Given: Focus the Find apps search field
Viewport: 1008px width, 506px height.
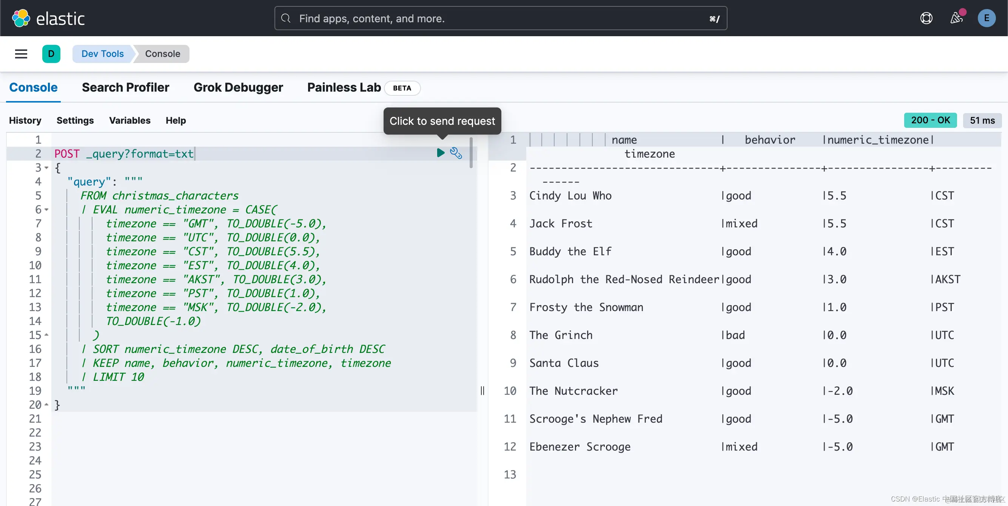Looking at the screenshot, I should click(501, 18).
